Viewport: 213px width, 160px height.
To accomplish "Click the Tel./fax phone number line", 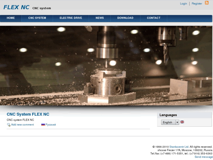I will click(181, 154).
